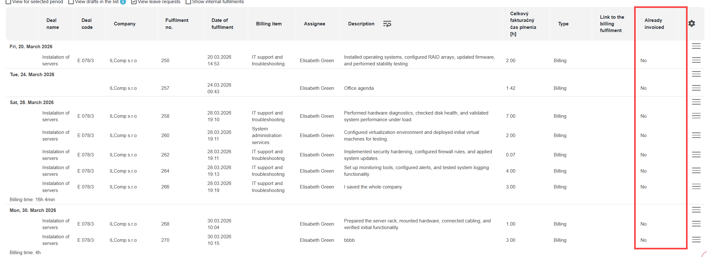Uncheck the View leave requests checkbox
Viewport: 707px width, 257px height.
pos(134,2)
